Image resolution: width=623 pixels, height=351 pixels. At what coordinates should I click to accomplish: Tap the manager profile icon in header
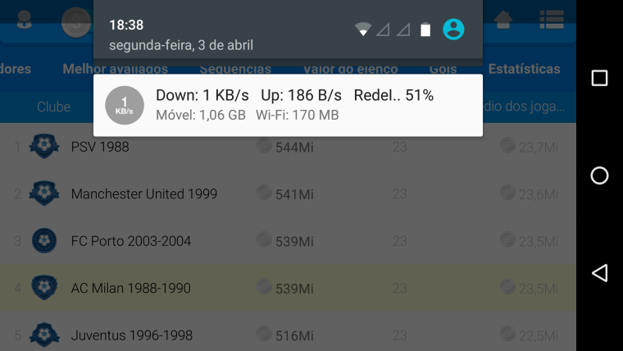click(x=25, y=20)
